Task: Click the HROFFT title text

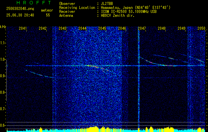Action: point(34,3)
